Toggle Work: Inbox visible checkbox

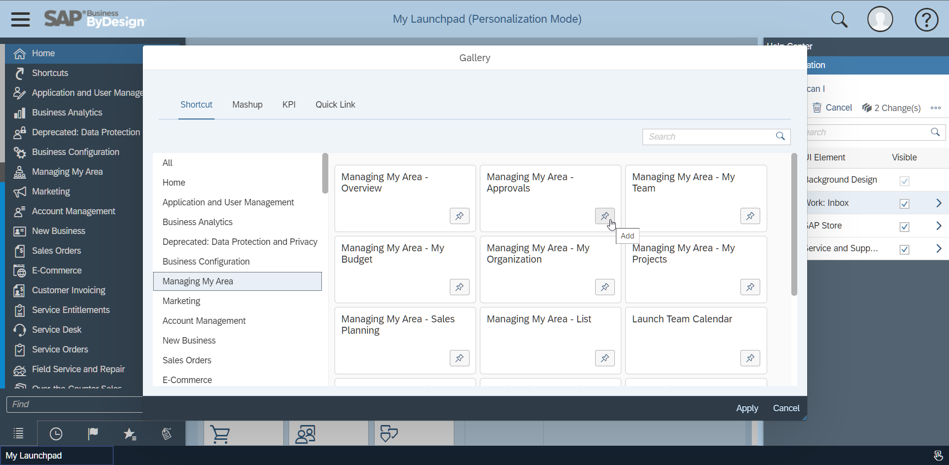905,203
